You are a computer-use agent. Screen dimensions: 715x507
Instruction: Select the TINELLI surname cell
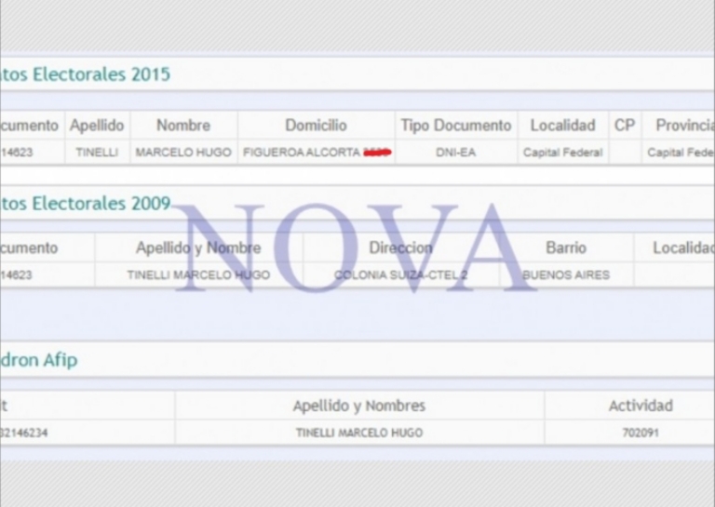(x=97, y=153)
